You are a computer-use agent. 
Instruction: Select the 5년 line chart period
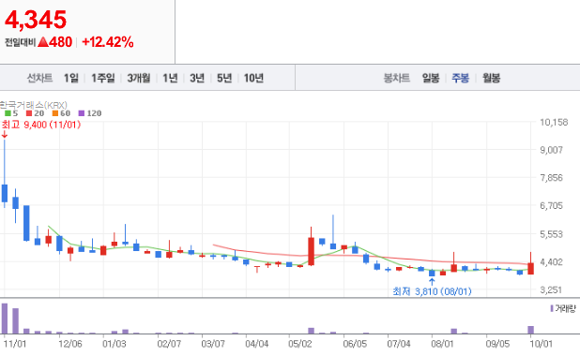(224, 78)
